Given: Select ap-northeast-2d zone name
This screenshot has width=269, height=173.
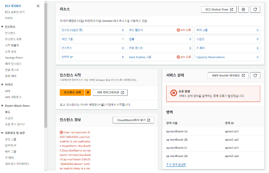Looking at the screenshot, I should click(177, 156).
